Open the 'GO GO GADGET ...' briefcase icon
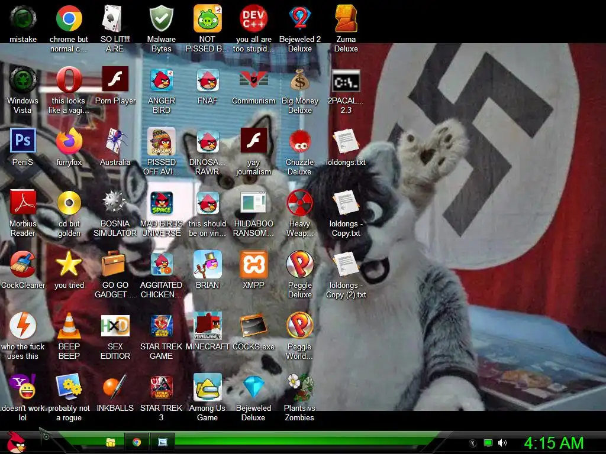The image size is (606, 454). point(115,264)
